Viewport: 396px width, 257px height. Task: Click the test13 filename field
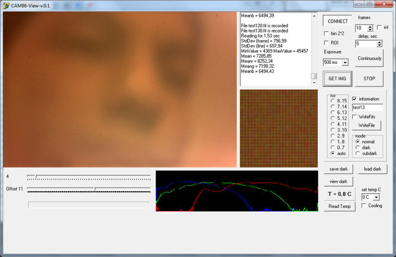point(367,107)
